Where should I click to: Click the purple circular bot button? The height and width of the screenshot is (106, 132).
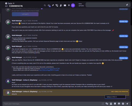(73, 6)
